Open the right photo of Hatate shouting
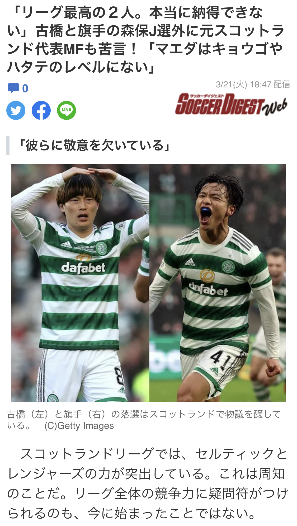This screenshot has height=526, width=297. coord(218,283)
